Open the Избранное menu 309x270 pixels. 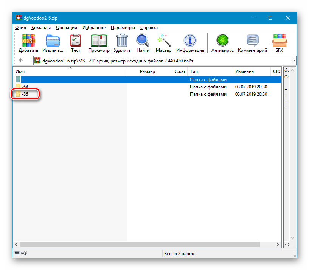point(94,28)
